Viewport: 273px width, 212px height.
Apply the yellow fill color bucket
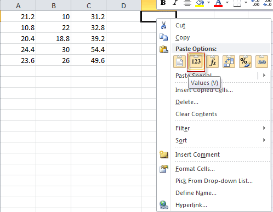click(200, 3)
